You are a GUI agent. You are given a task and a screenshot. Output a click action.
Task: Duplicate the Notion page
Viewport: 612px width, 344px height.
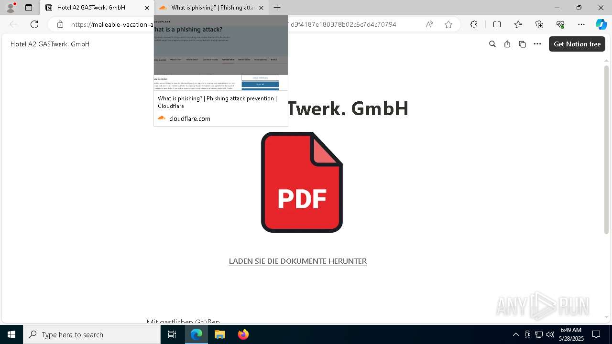[x=522, y=44]
